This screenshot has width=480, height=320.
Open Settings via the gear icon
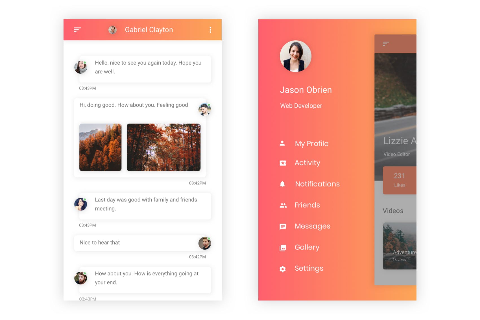[282, 269]
